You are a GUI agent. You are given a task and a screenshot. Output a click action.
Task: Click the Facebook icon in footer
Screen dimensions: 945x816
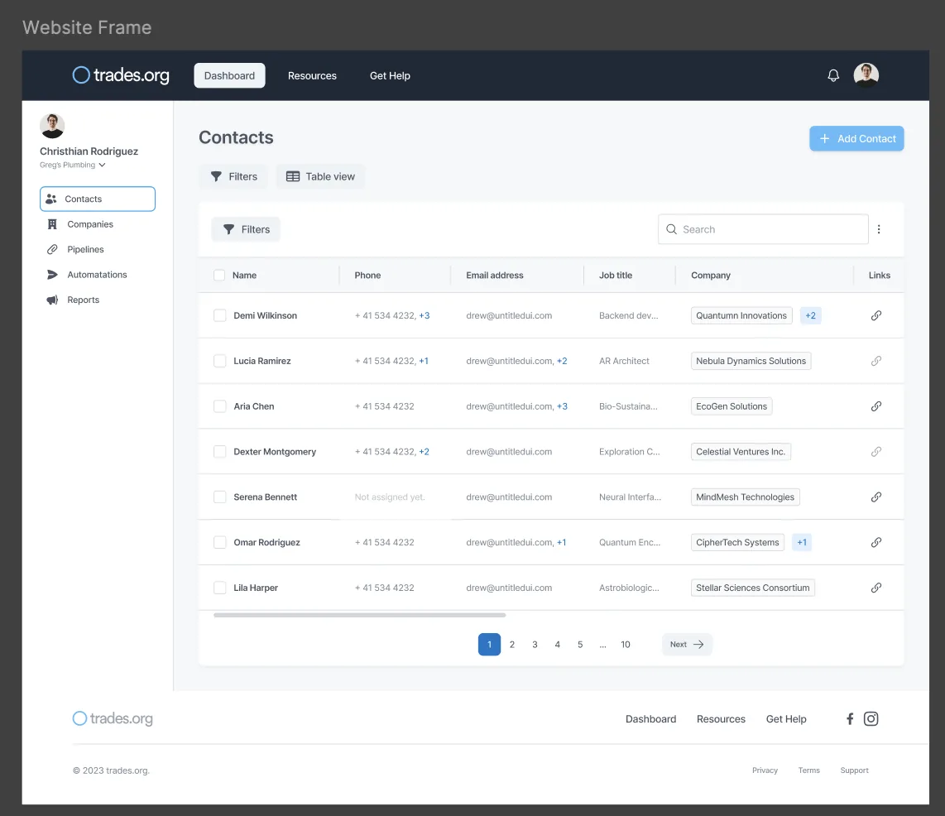[850, 718]
